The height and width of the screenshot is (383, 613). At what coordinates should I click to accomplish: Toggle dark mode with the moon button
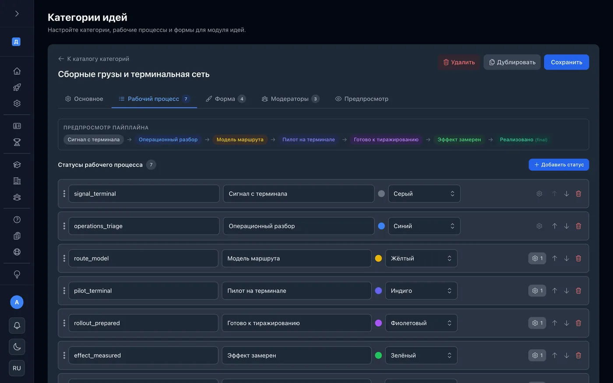(x=17, y=347)
